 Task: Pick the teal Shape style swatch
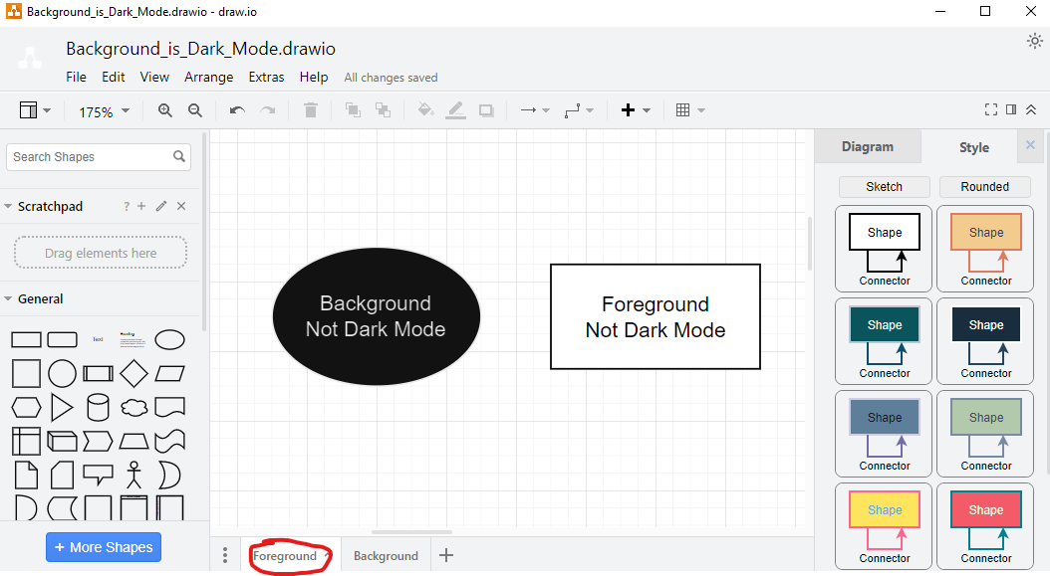(x=884, y=323)
